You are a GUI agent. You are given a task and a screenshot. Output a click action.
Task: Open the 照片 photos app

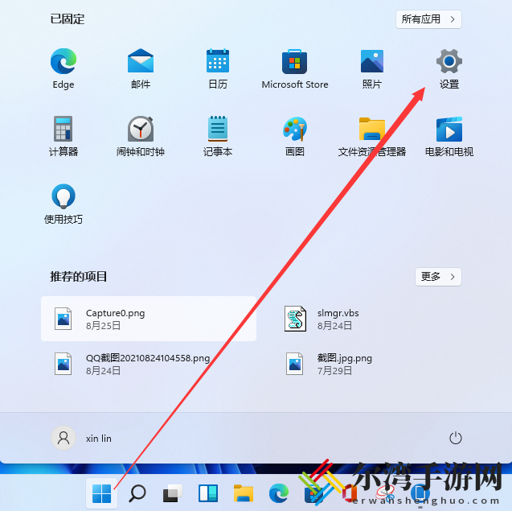(372, 68)
